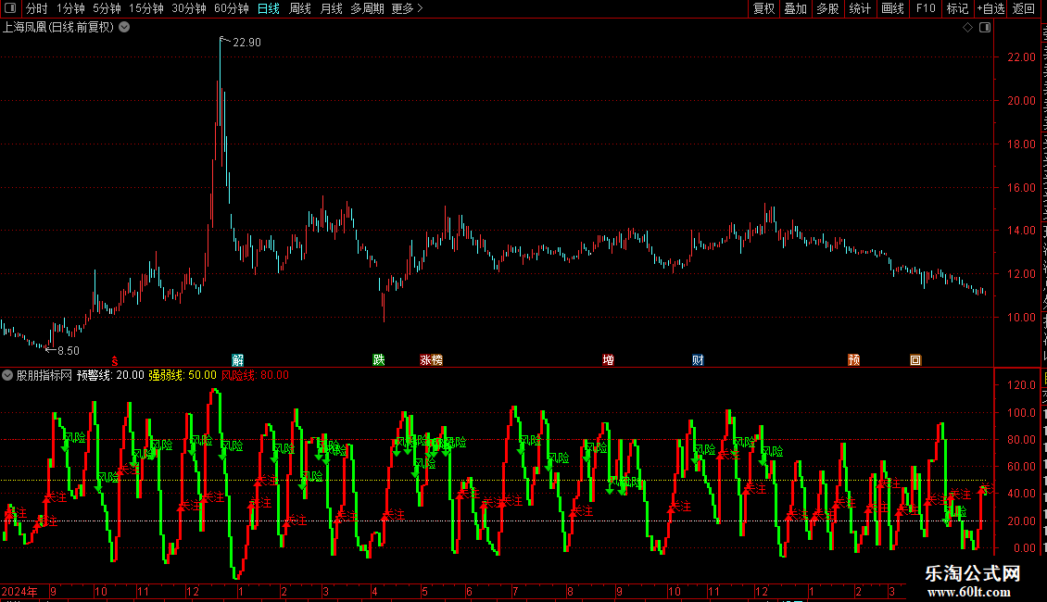The width and height of the screenshot is (1047, 602).
Task: Click the 标记 mark button
Action: click(x=957, y=8)
